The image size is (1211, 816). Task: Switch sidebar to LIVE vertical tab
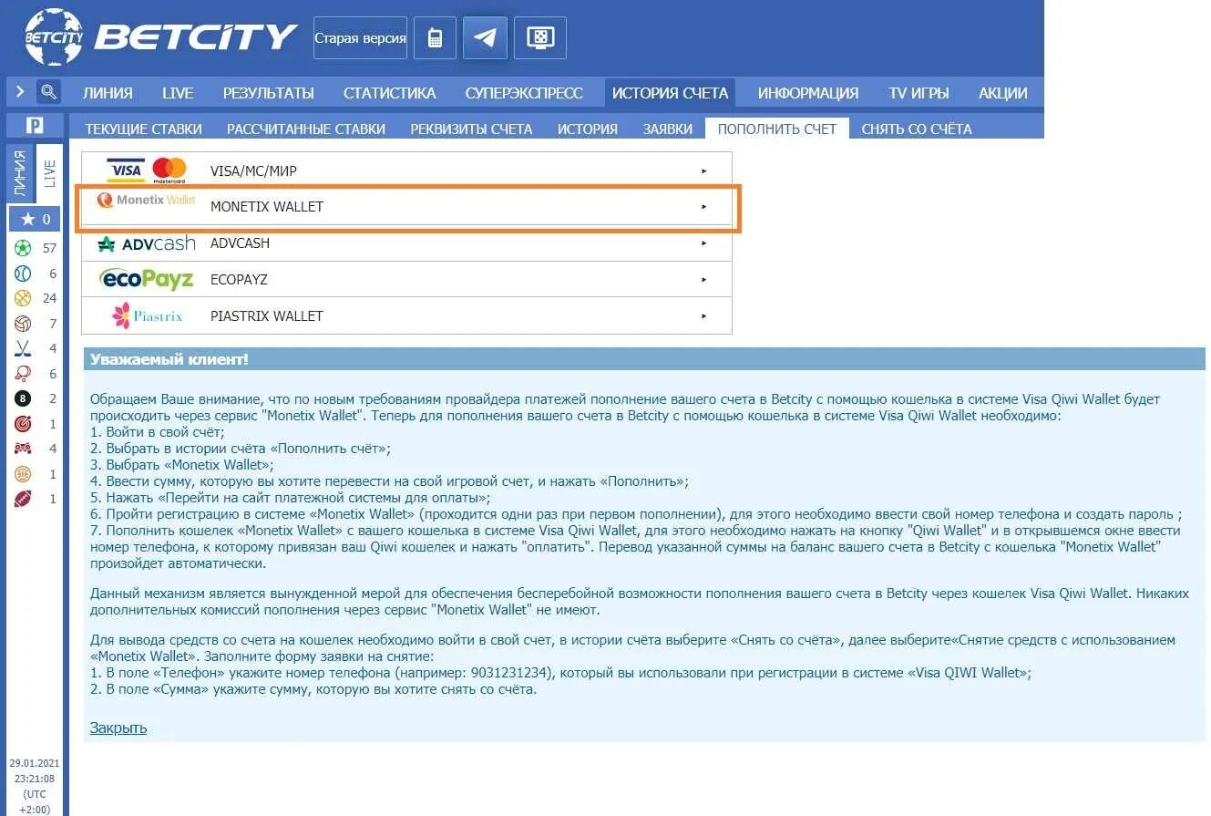coord(49,173)
